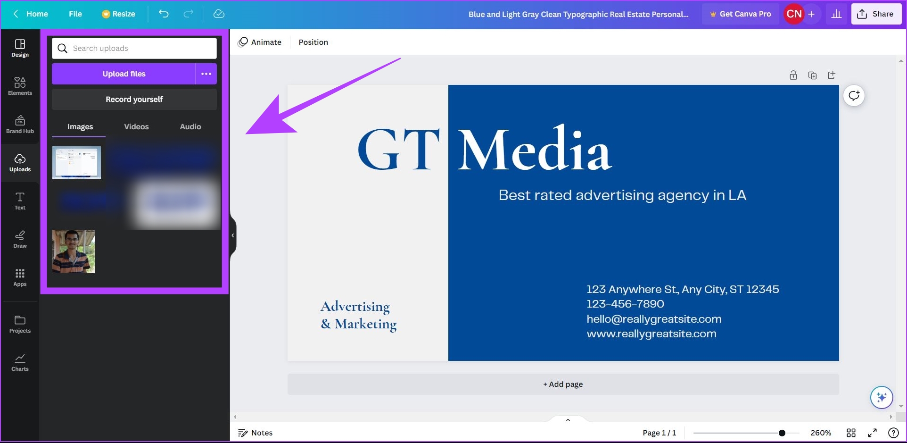Lock the page with padlock icon
The height and width of the screenshot is (443, 907).
point(793,75)
